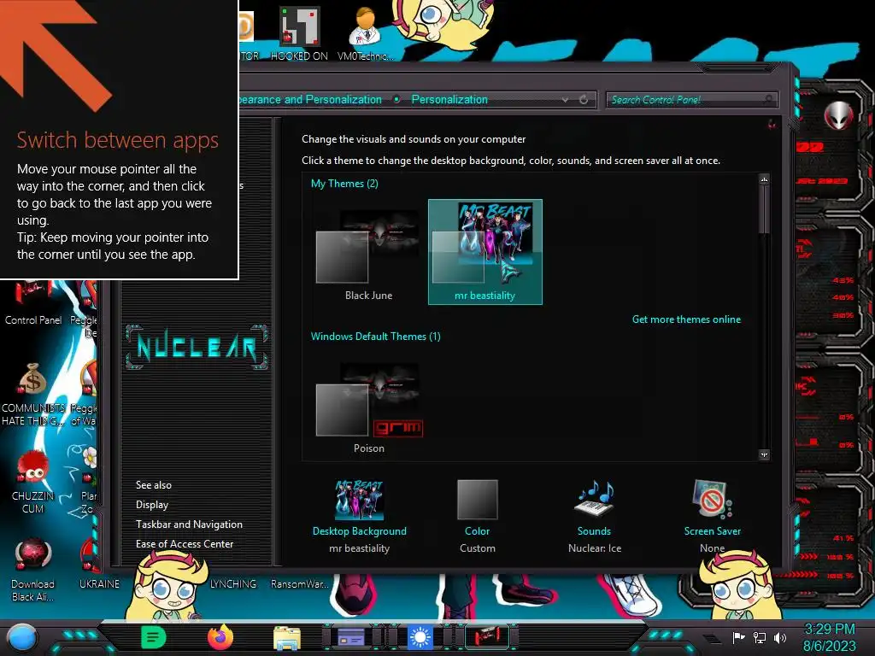Open the COMMUNISTS HATE THIS money bag icon
Image resolution: width=875 pixels, height=656 pixels.
(33, 394)
